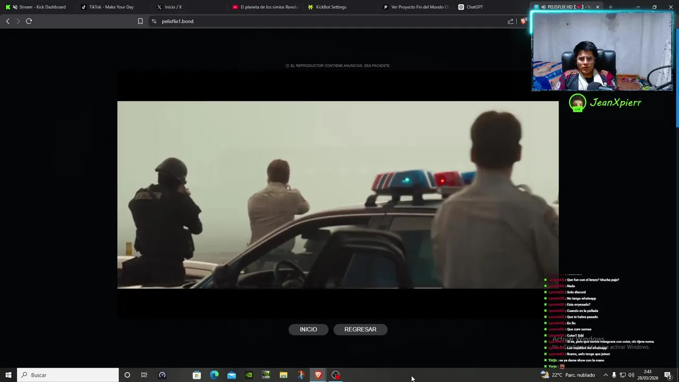Click the ad notice 'EL REPRODUCTOR CONTIENE ANUNCIOS'
The height and width of the screenshot is (382, 679).
click(338, 66)
